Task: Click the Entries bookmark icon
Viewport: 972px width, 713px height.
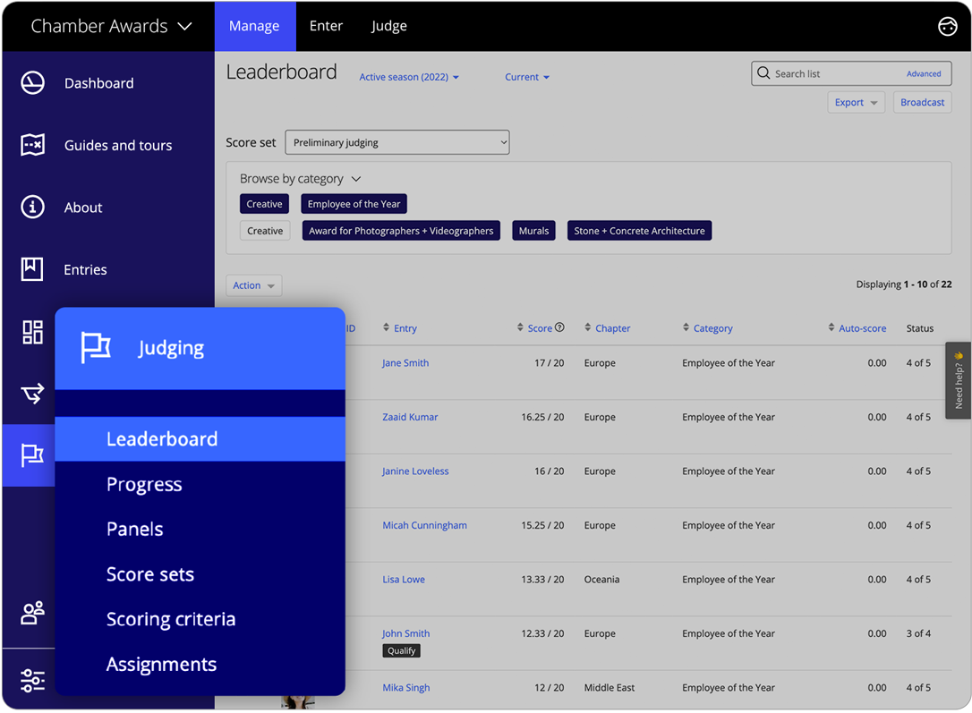Action: click(x=32, y=269)
